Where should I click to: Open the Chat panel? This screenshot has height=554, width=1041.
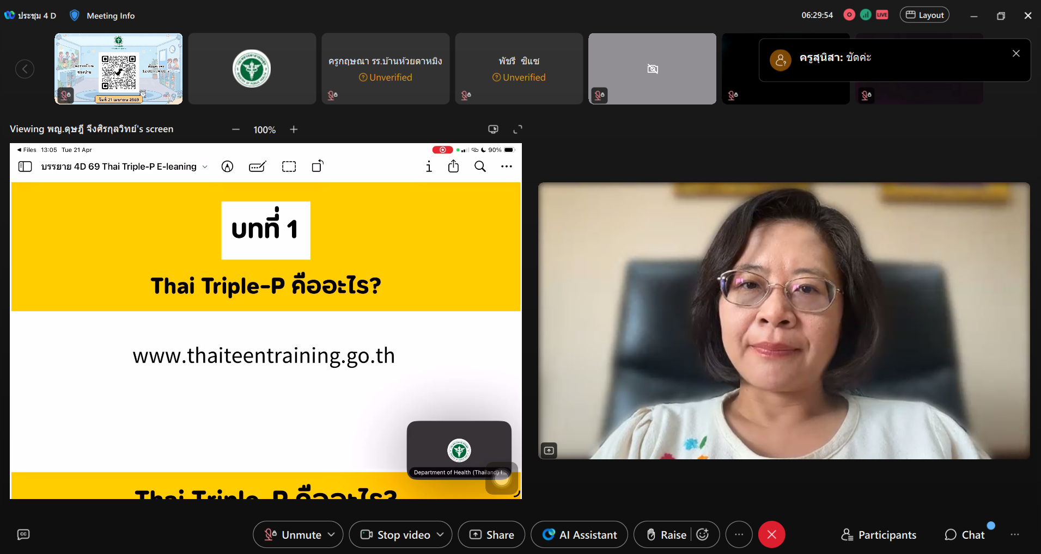pyautogui.click(x=965, y=534)
